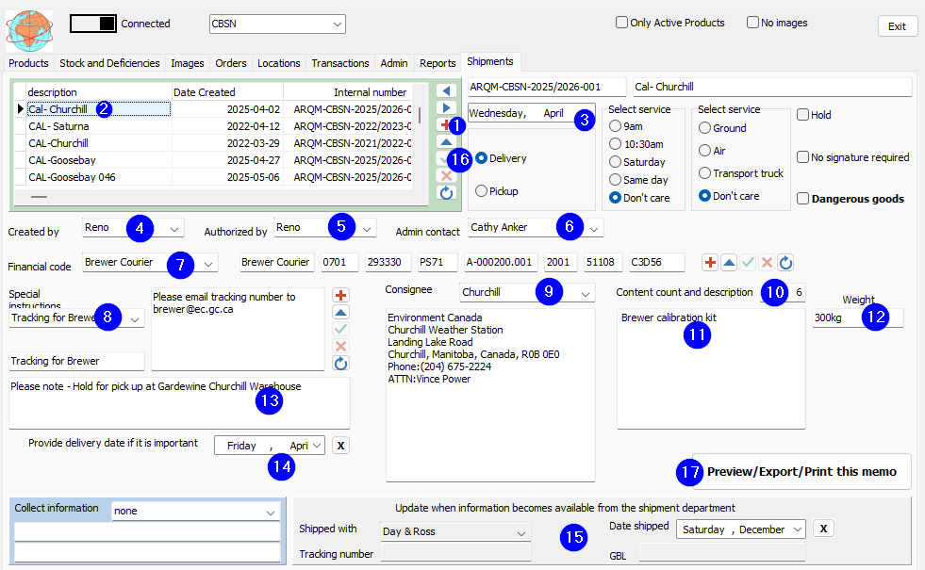The image size is (925, 570).
Task: Mark shipment as Dangerous goods
Action: click(x=802, y=199)
